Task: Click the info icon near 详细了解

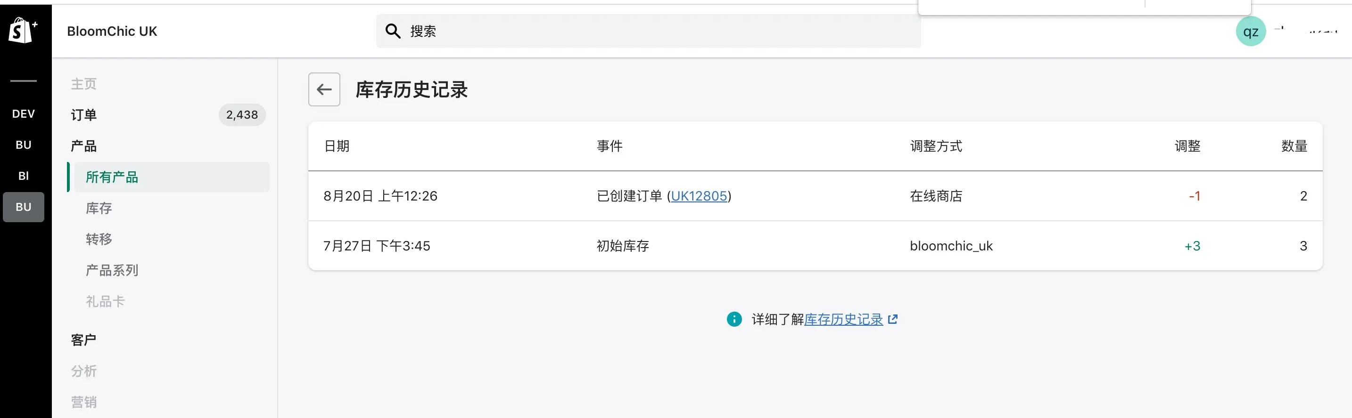Action: [x=734, y=319]
